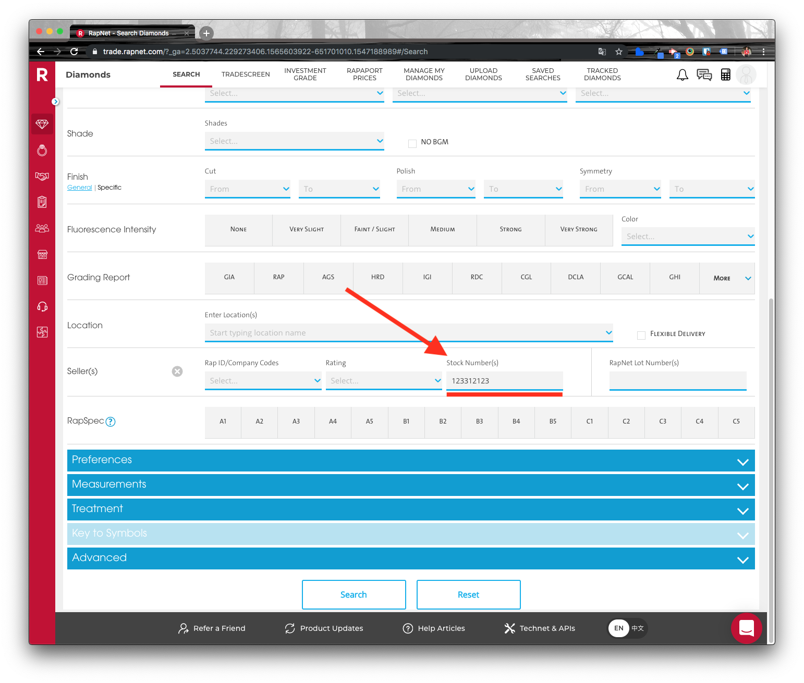Open the Cut From dropdown
This screenshot has width=804, height=683.
tap(248, 189)
